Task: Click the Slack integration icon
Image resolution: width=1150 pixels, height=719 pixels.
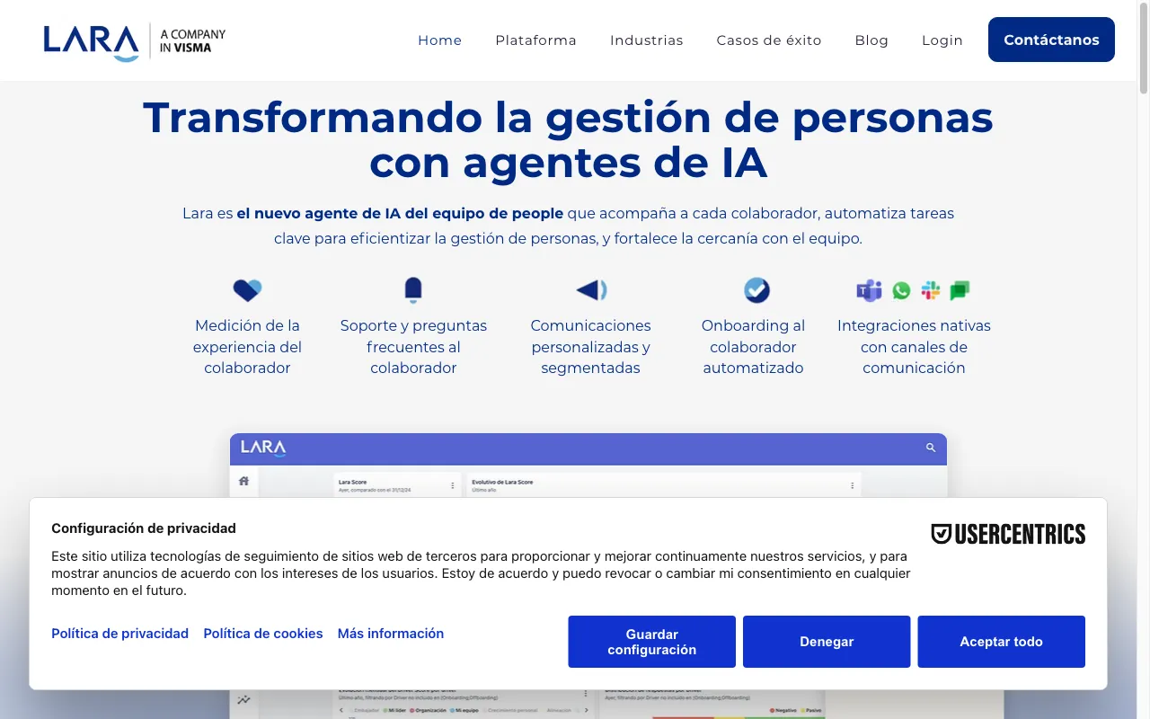Action: coord(931,290)
